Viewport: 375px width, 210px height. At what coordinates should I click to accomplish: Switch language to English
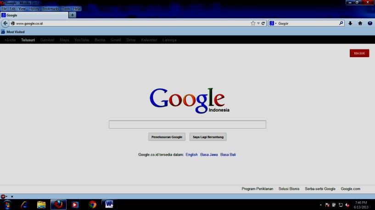(x=191, y=155)
